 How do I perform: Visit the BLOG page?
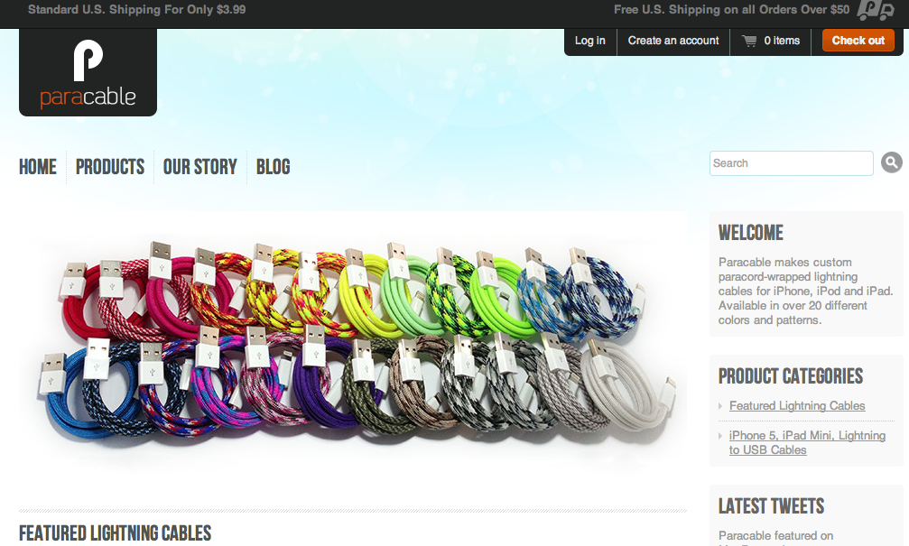pos(273,167)
